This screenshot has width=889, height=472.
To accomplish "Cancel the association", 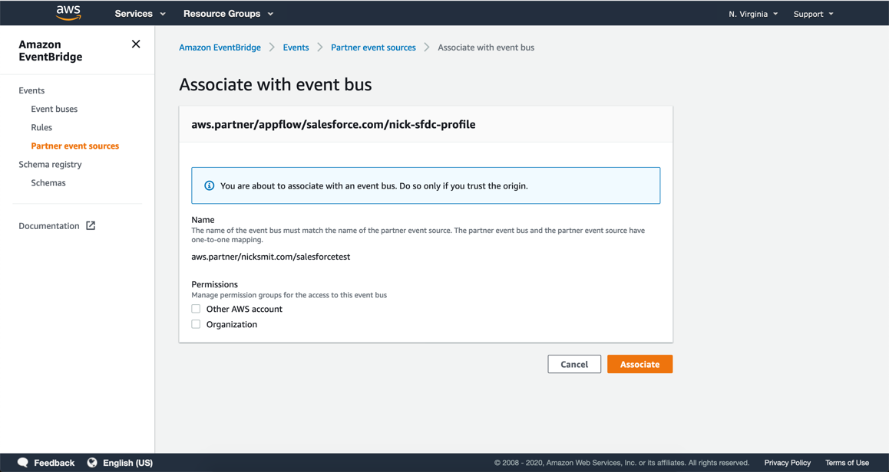I will tap(574, 365).
